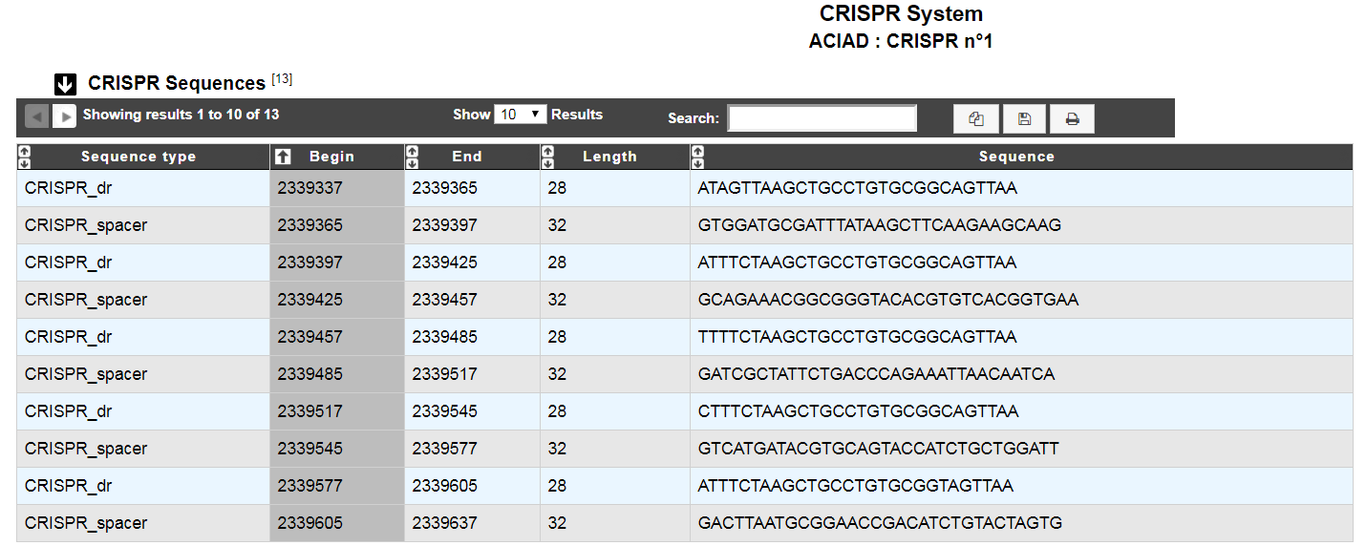The height and width of the screenshot is (546, 1366).
Task: Click End value 2339457
Action: click(444, 300)
